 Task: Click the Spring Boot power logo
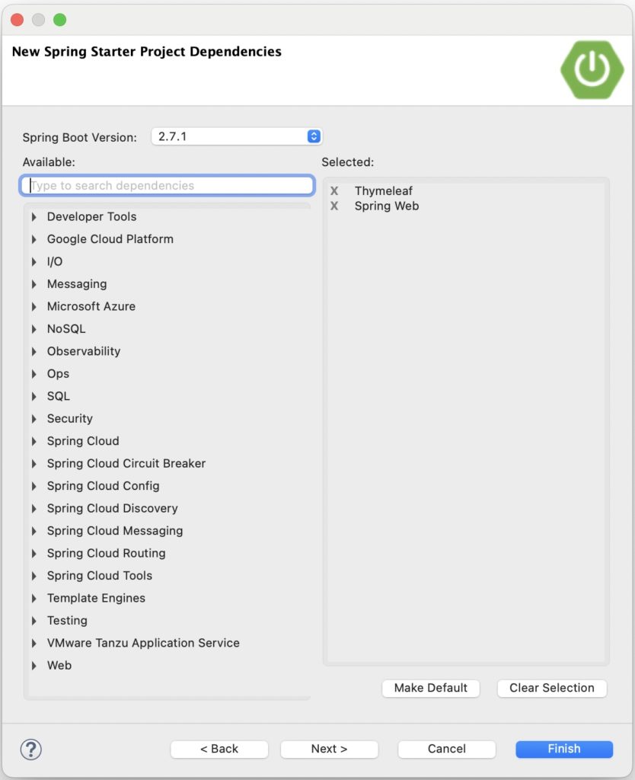(x=592, y=69)
